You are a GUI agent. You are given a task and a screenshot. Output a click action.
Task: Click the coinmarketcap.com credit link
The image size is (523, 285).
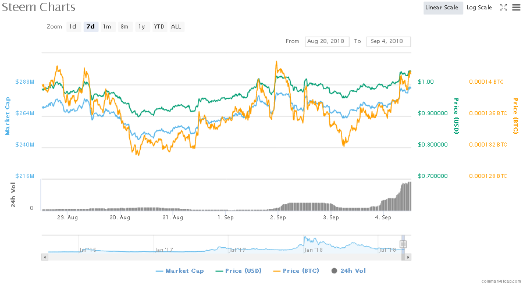click(501, 282)
